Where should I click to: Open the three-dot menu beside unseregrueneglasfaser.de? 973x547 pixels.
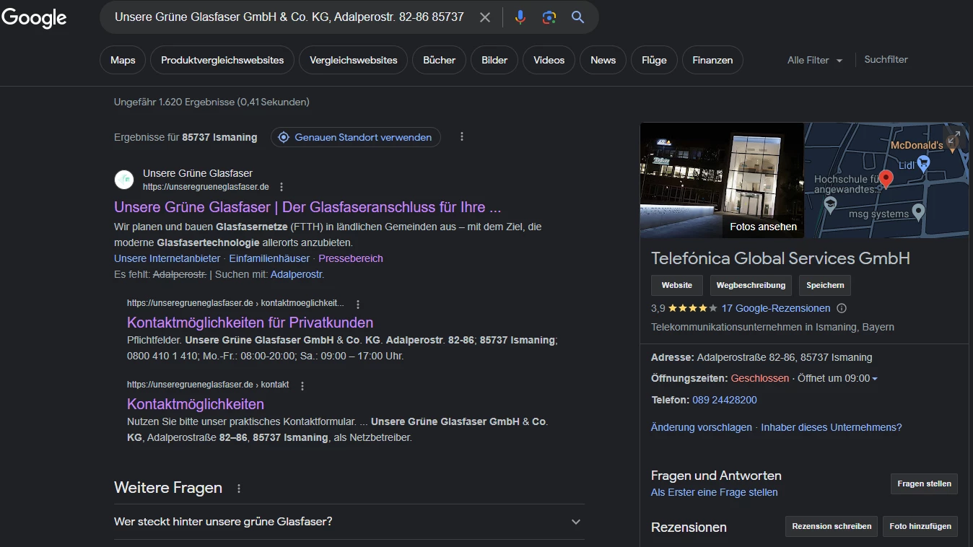pyautogui.click(x=282, y=187)
